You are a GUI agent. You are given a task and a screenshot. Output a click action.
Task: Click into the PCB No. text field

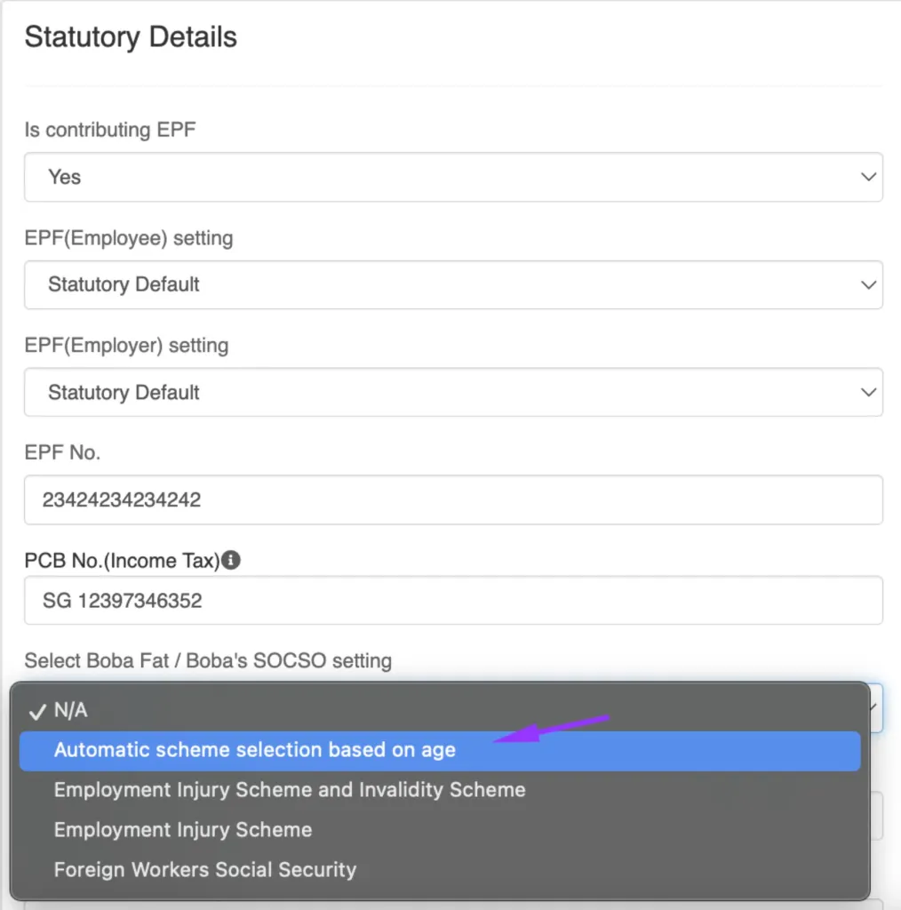pos(453,601)
